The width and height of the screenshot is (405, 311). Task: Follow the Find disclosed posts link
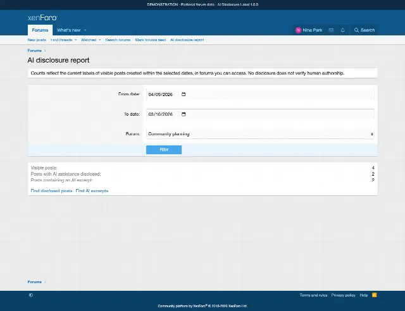coord(51,191)
